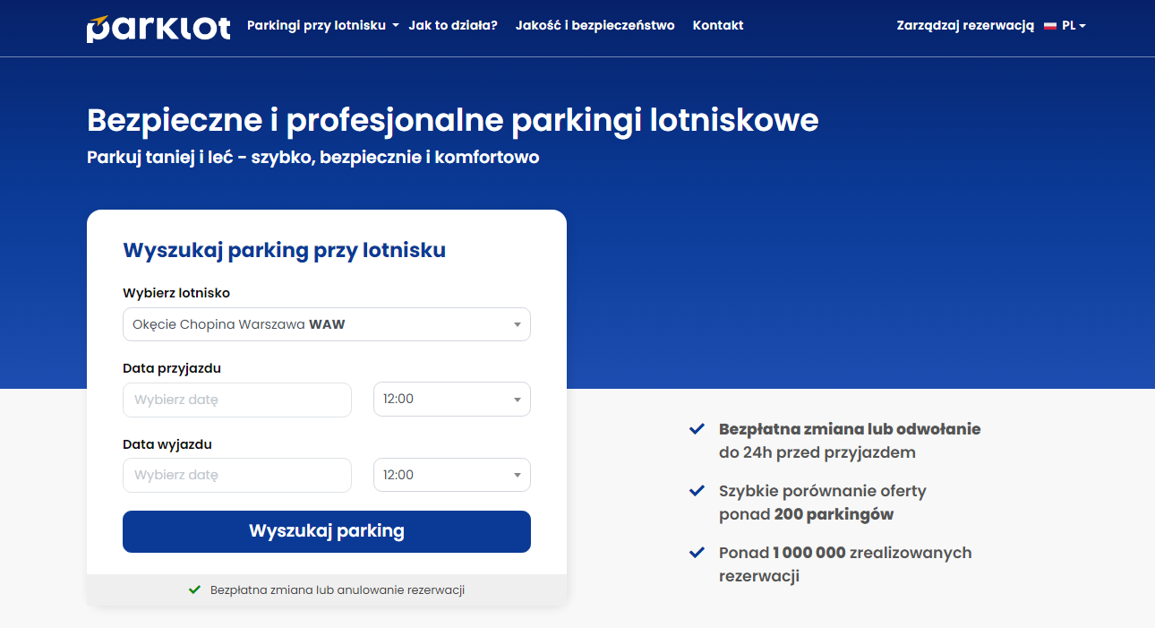
Task: Click the Wyszukaj parking przy lotnisku heading
Action: tap(284, 250)
